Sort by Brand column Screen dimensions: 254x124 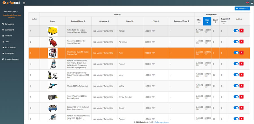click(x=130, y=21)
